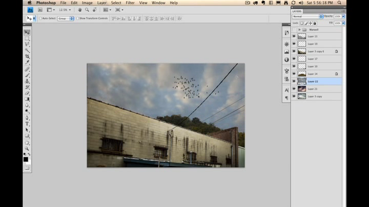Image resolution: width=369 pixels, height=207 pixels.
Task: Launch Bridge from the application bar
Action: (40, 10)
